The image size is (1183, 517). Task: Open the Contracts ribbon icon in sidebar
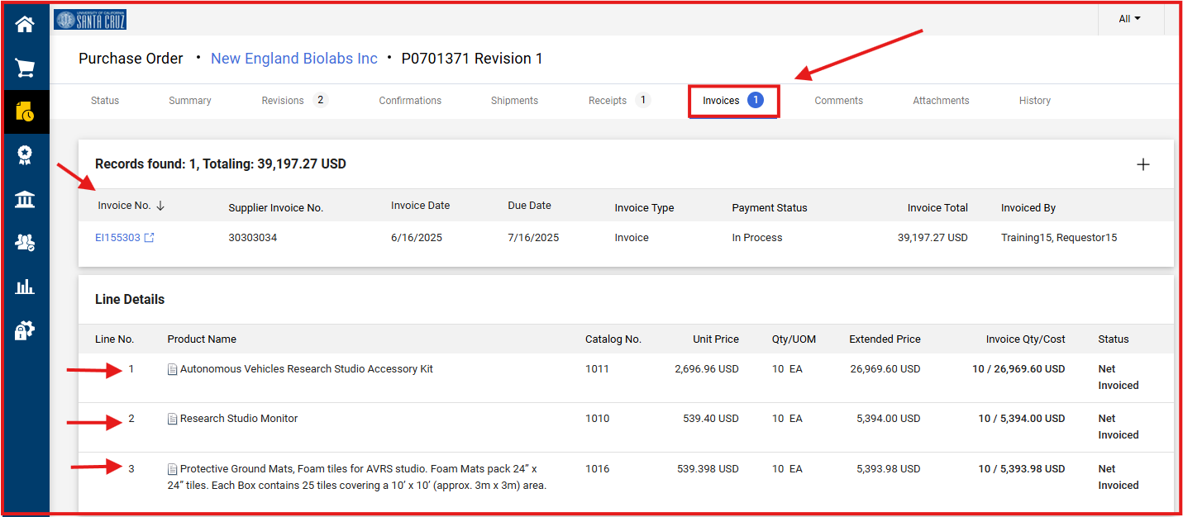(25, 155)
